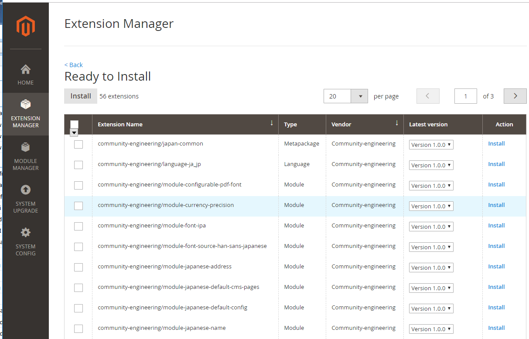Click the Magento logo icon
Screen dimensions: 529x339
pyautogui.click(x=25, y=27)
